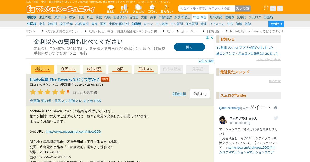
Task: Click the 契約者・住民スレ link
Action: click(x=54, y=101)
